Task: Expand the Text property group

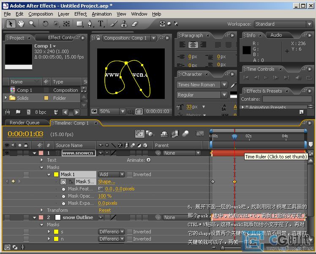Action: click(41, 160)
